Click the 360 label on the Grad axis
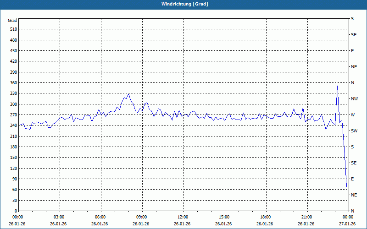This screenshot has width=367, height=229. [14, 83]
